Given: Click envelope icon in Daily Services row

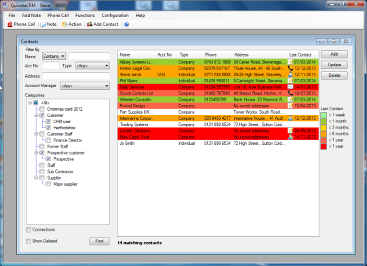Looking at the screenshot, I should pyautogui.click(x=290, y=87).
